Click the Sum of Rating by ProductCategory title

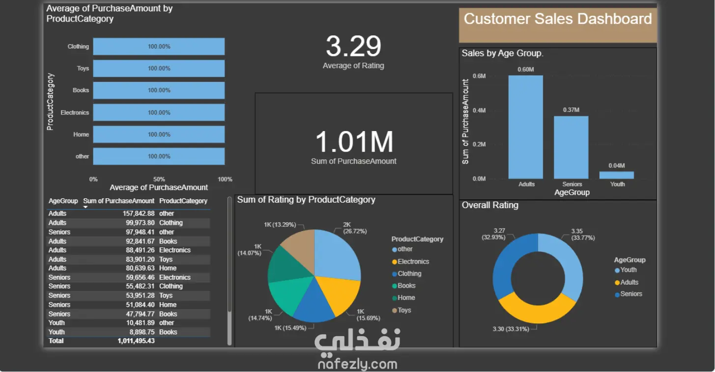pyautogui.click(x=306, y=200)
